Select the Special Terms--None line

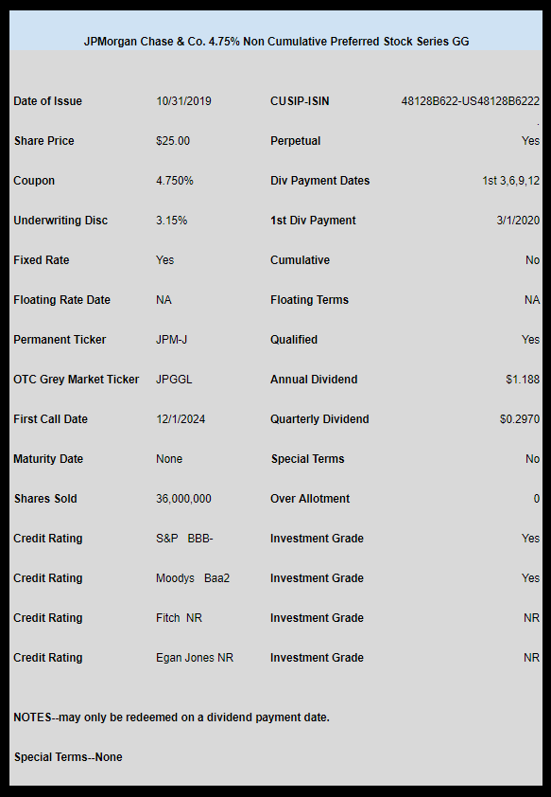[x=68, y=757]
